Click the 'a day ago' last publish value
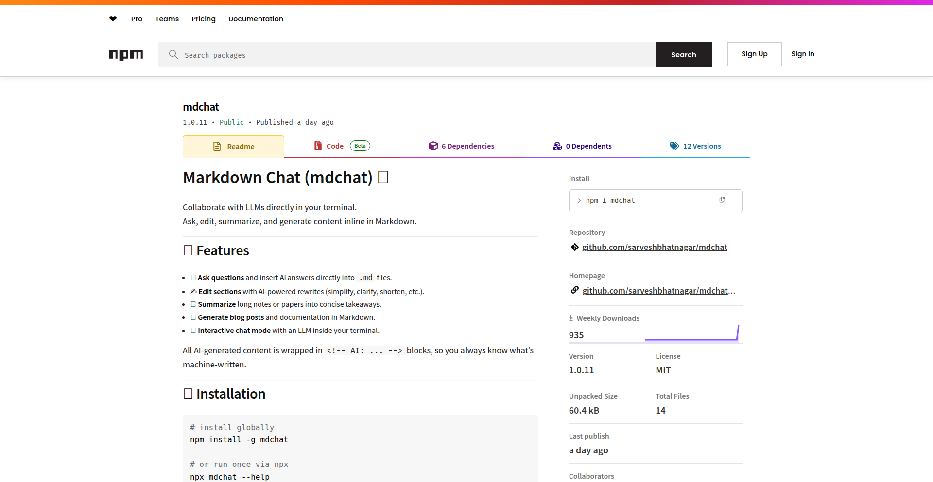This screenshot has height=482, width=933. (588, 450)
